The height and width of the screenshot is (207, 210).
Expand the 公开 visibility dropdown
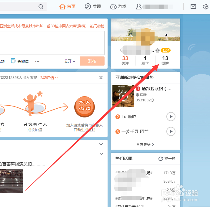pos(70,61)
